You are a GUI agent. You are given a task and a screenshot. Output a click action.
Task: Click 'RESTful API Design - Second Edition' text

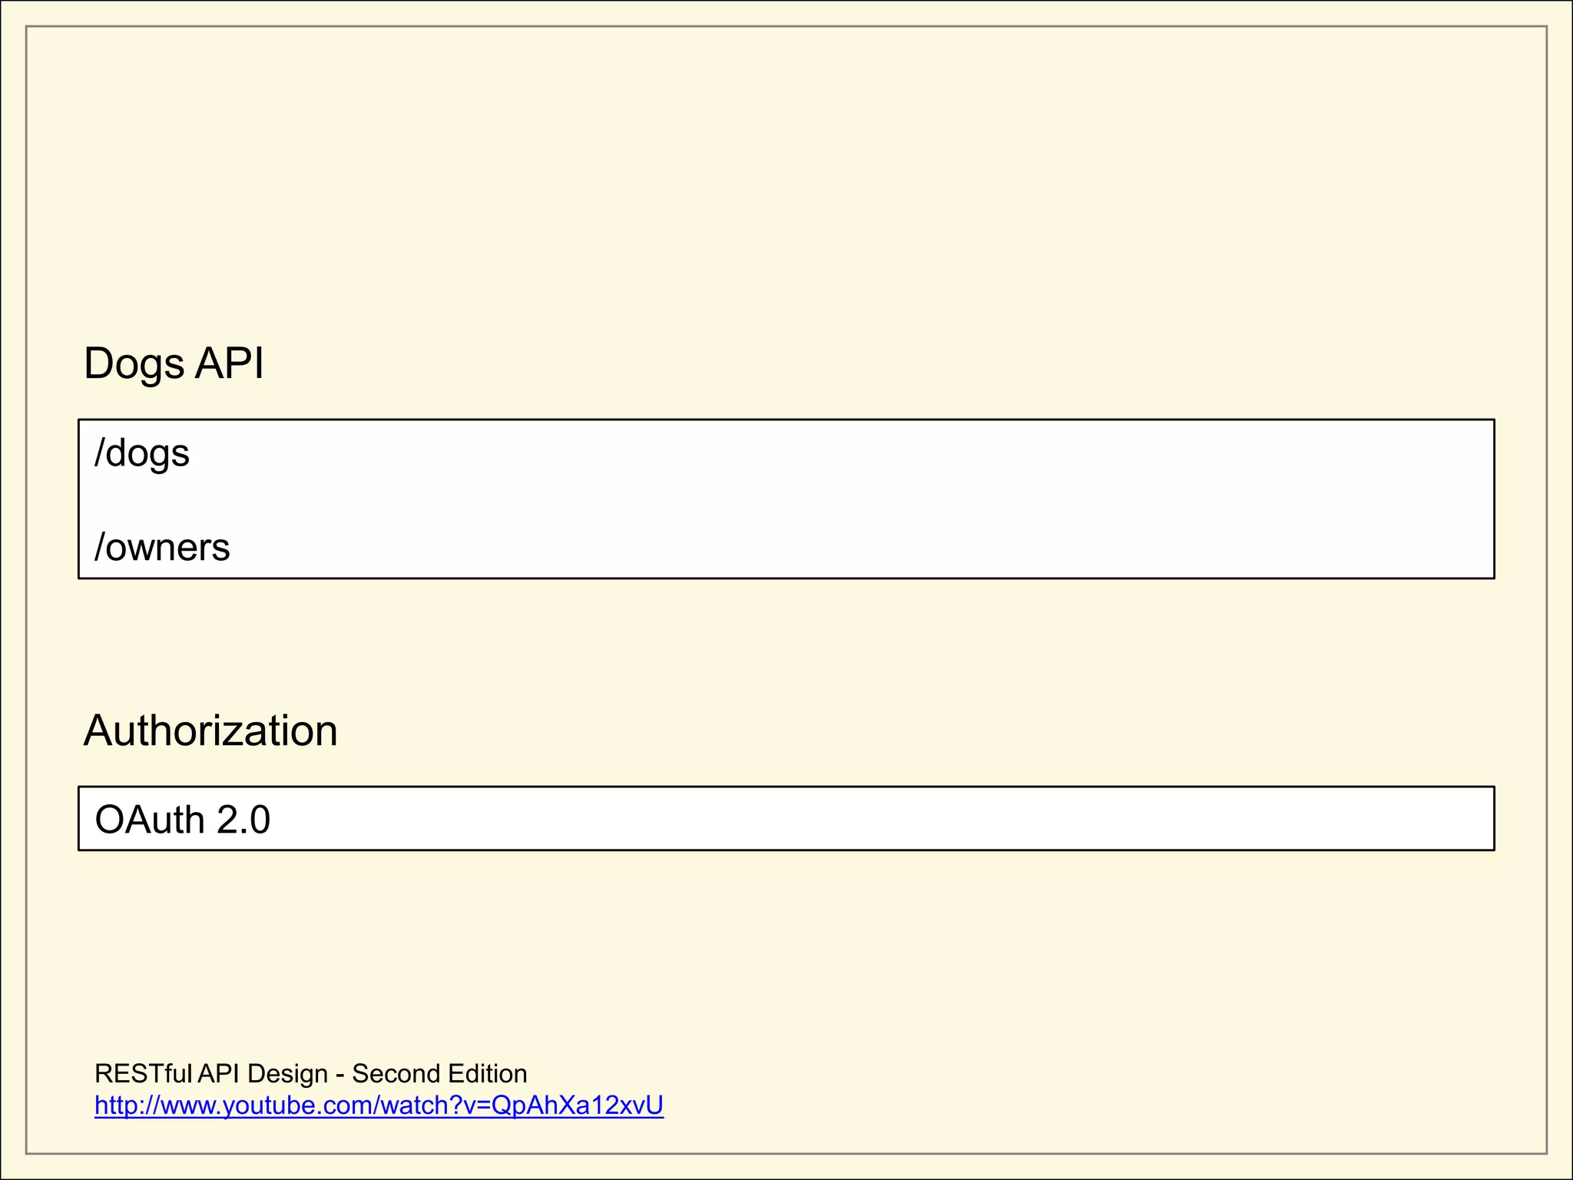pyautogui.click(x=310, y=1073)
